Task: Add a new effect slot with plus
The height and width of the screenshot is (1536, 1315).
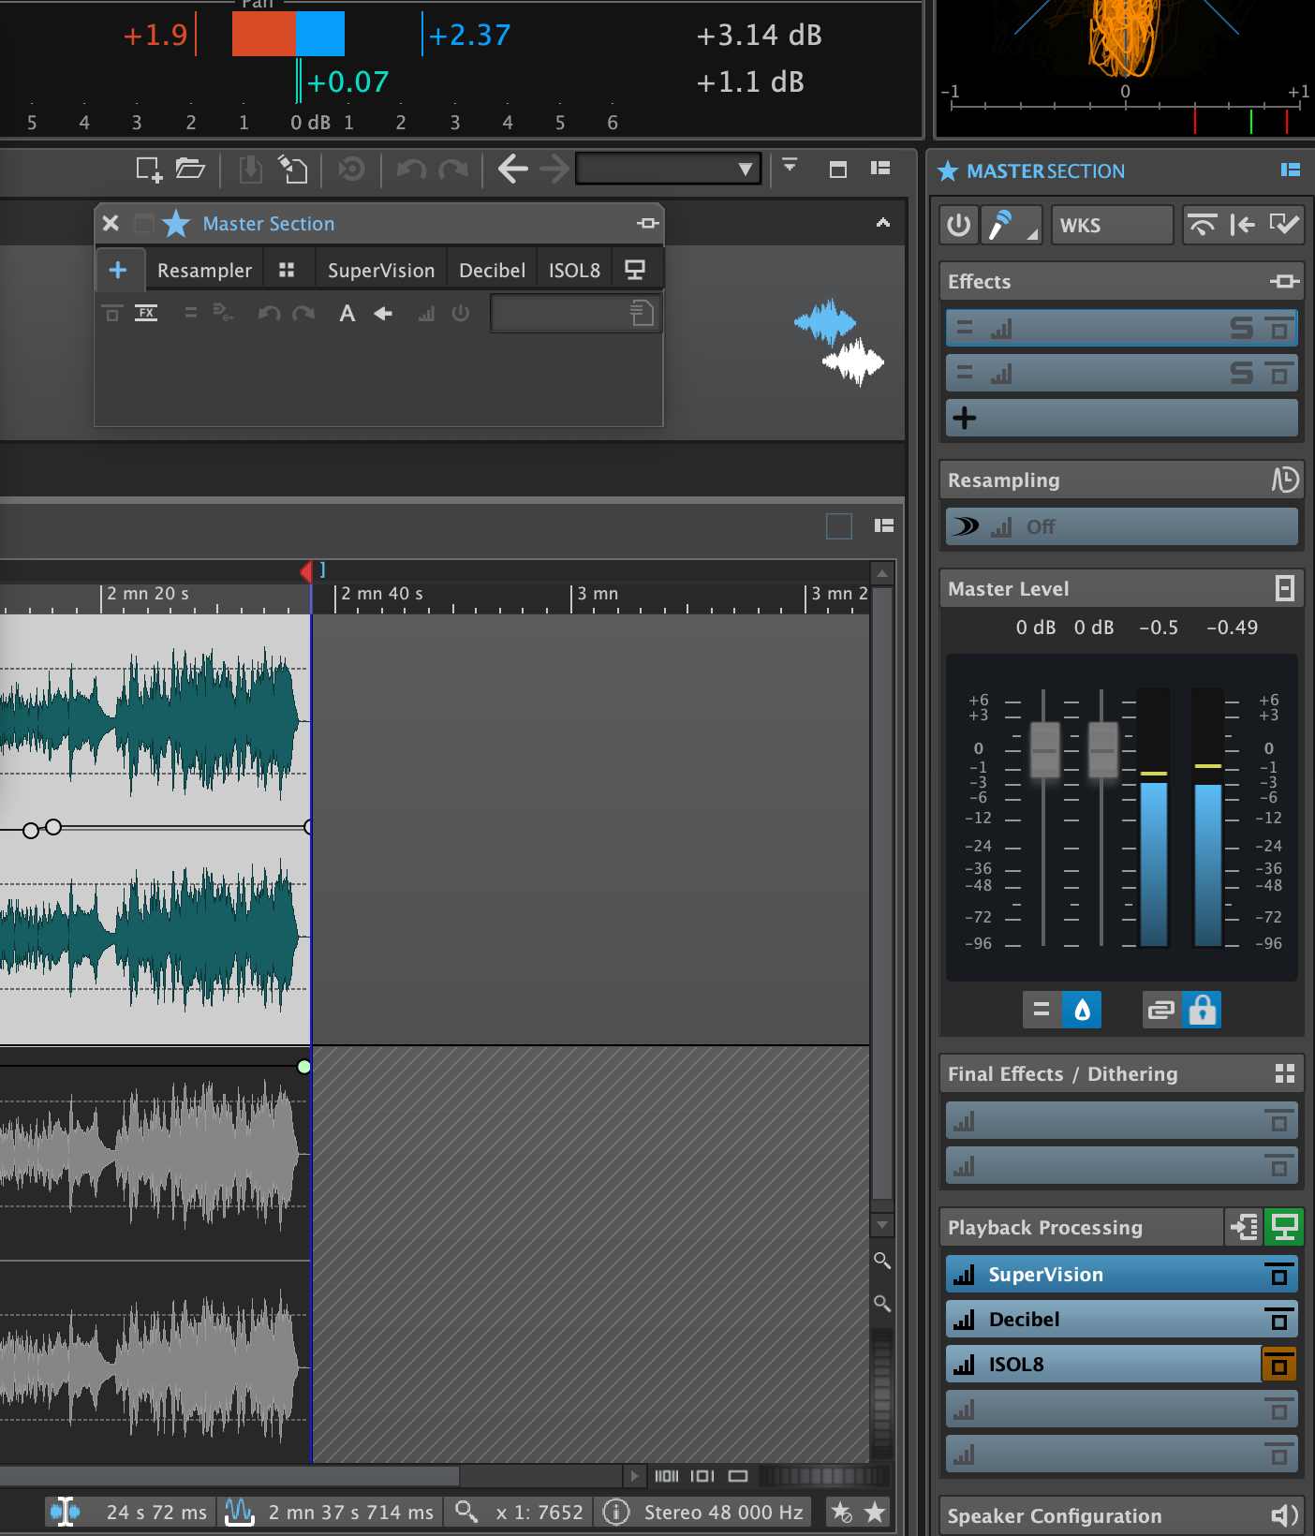Action: tap(965, 418)
